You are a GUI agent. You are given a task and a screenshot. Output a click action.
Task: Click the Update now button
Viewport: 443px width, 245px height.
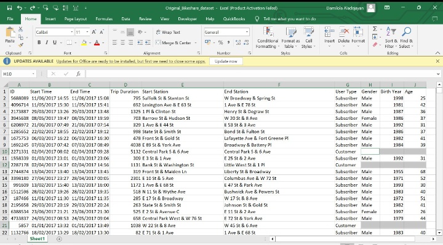(x=226, y=61)
